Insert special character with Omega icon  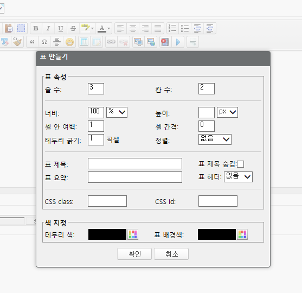44,42
